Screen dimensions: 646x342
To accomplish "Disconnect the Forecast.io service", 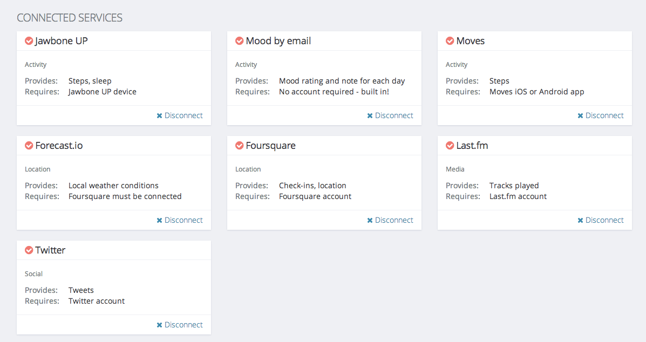I will 180,220.
